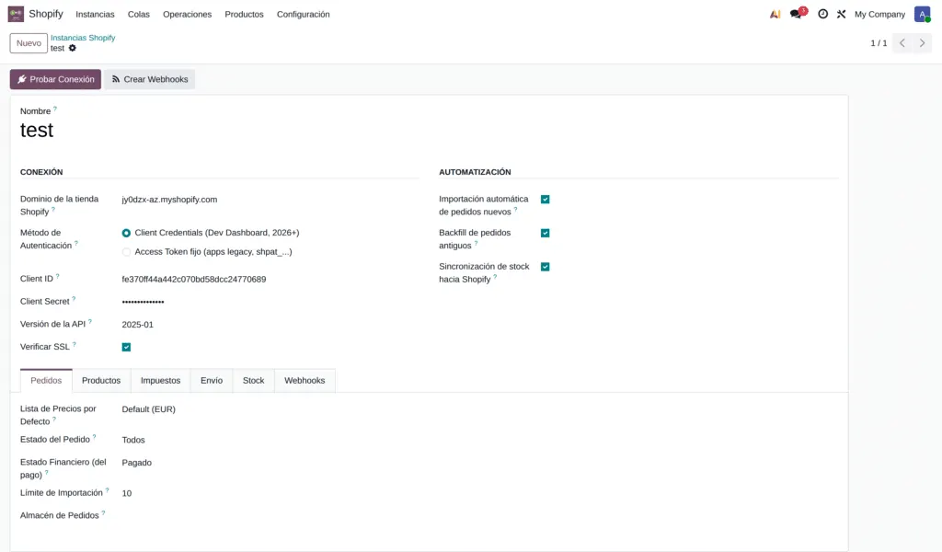Open the My Company switcher
The height and width of the screenshot is (552, 942).
coord(879,14)
